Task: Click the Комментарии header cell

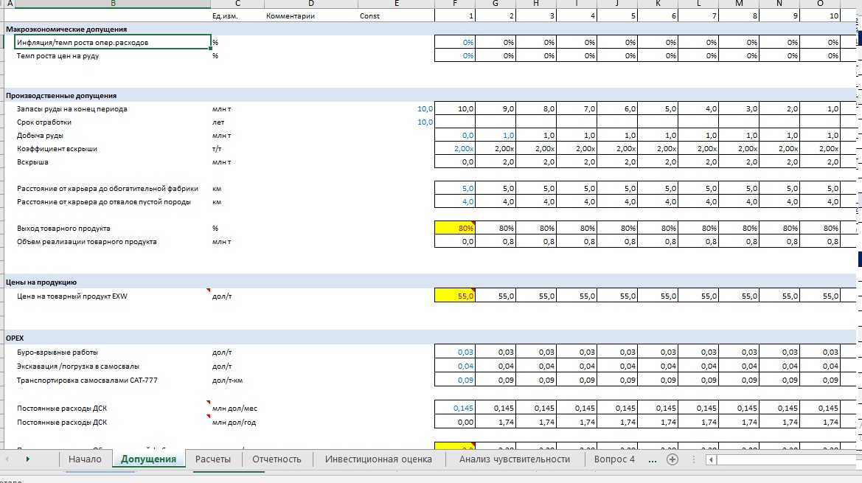Action: (291, 16)
